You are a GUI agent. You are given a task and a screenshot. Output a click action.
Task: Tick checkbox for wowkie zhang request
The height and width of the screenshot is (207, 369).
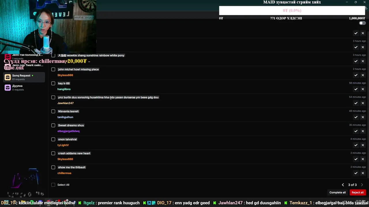tap(53, 55)
